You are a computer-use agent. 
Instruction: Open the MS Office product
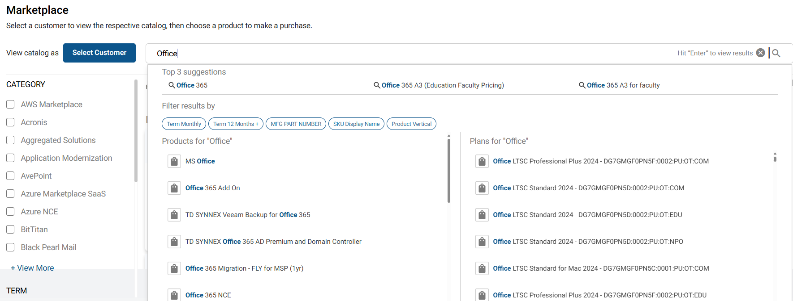200,161
